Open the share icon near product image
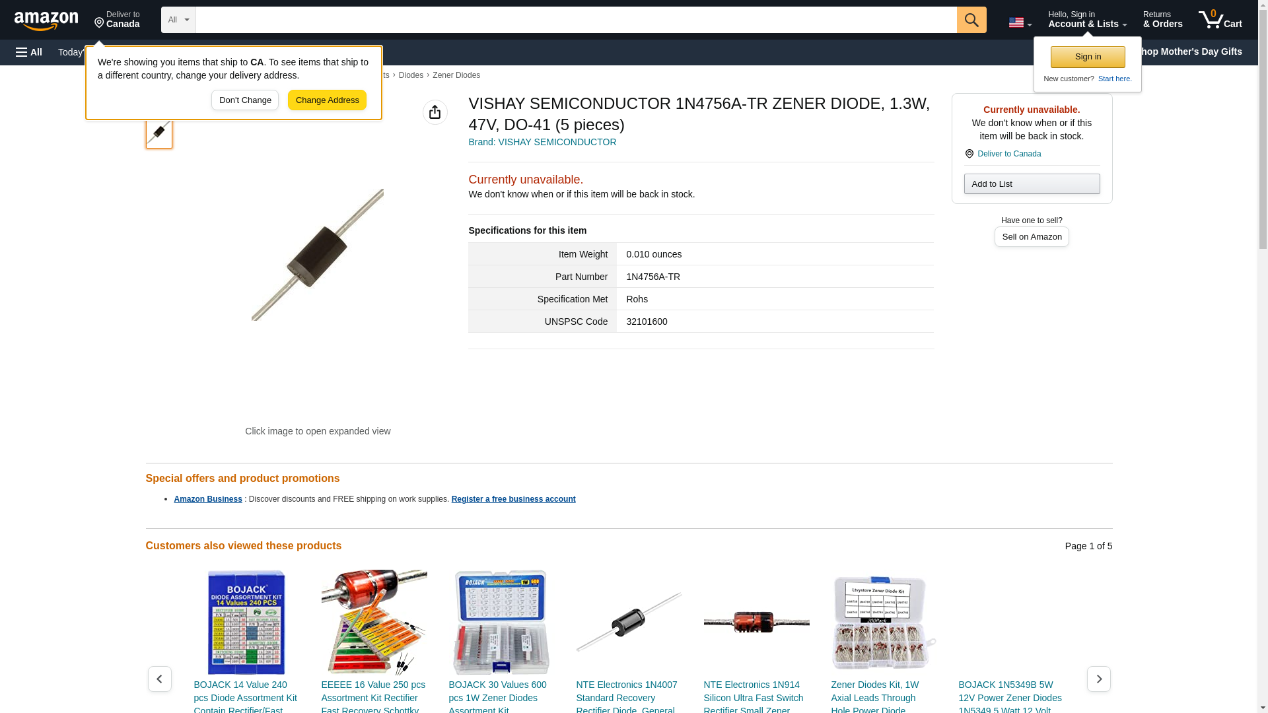This screenshot has width=1268, height=713. click(x=435, y=112)
